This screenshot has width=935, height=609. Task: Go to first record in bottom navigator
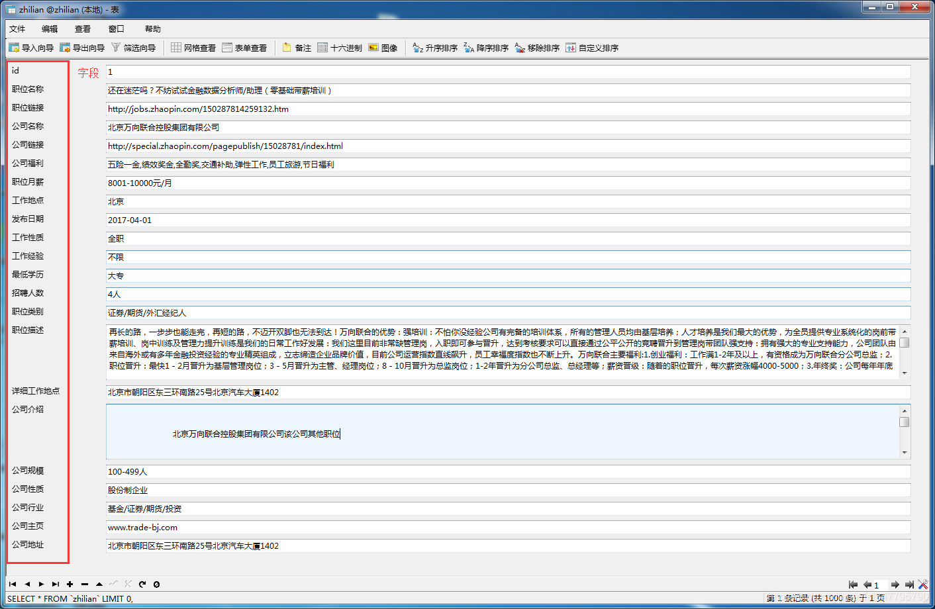pos(13,584)
